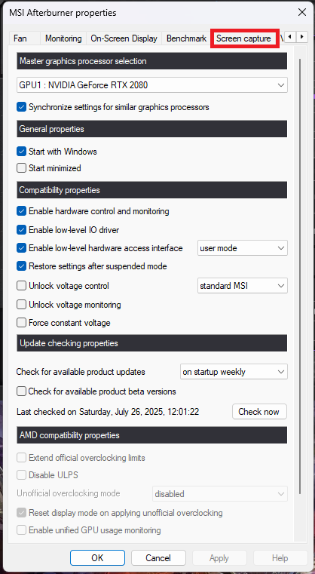Click the Last checked on Saturday text
Image resolution: width=315 pixels, height=574 pixels.
pyautogui.click(x=108, y=412)
